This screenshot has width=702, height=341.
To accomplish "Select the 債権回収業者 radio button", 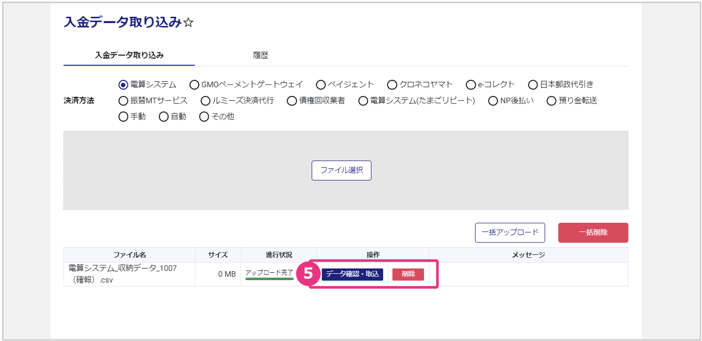I will tap(292, 101).
